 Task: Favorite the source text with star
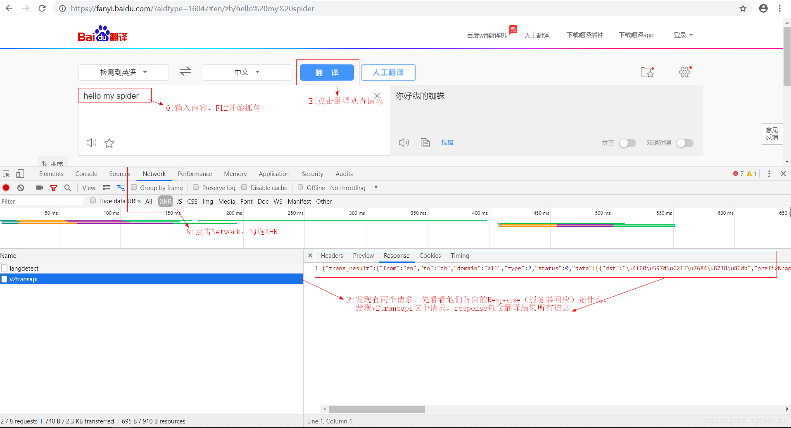click(x=109, y=143)
